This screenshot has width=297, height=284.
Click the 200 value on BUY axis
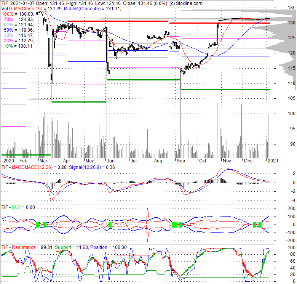(x=292, y=209)
